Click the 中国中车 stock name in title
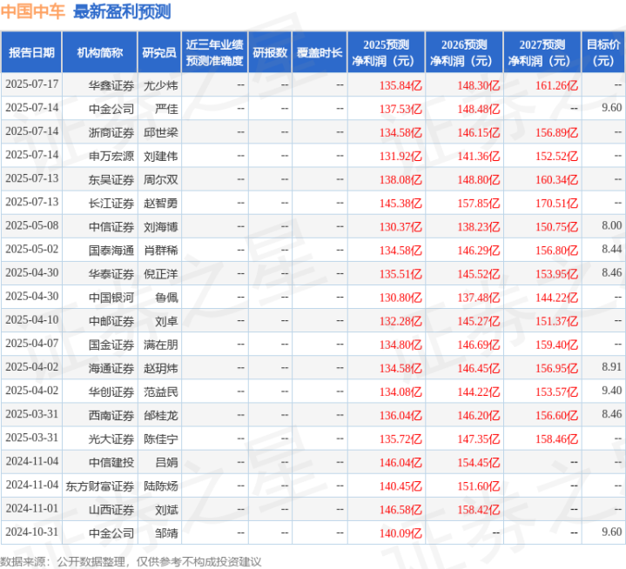The image size is (626, 569). tap(33, 12)
